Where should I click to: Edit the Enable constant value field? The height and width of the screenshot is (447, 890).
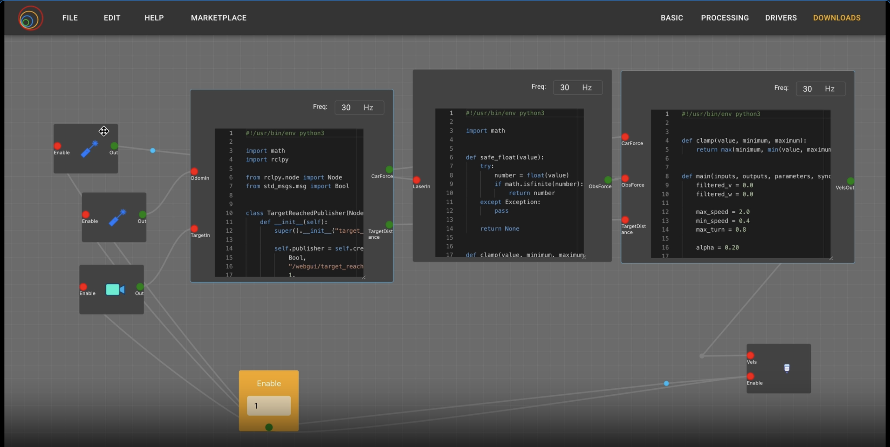pyautogui.click(x=269, y=406)
